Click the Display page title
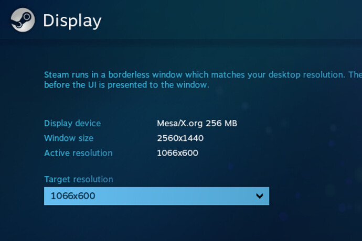362x241 pixels. coord(72,21)
